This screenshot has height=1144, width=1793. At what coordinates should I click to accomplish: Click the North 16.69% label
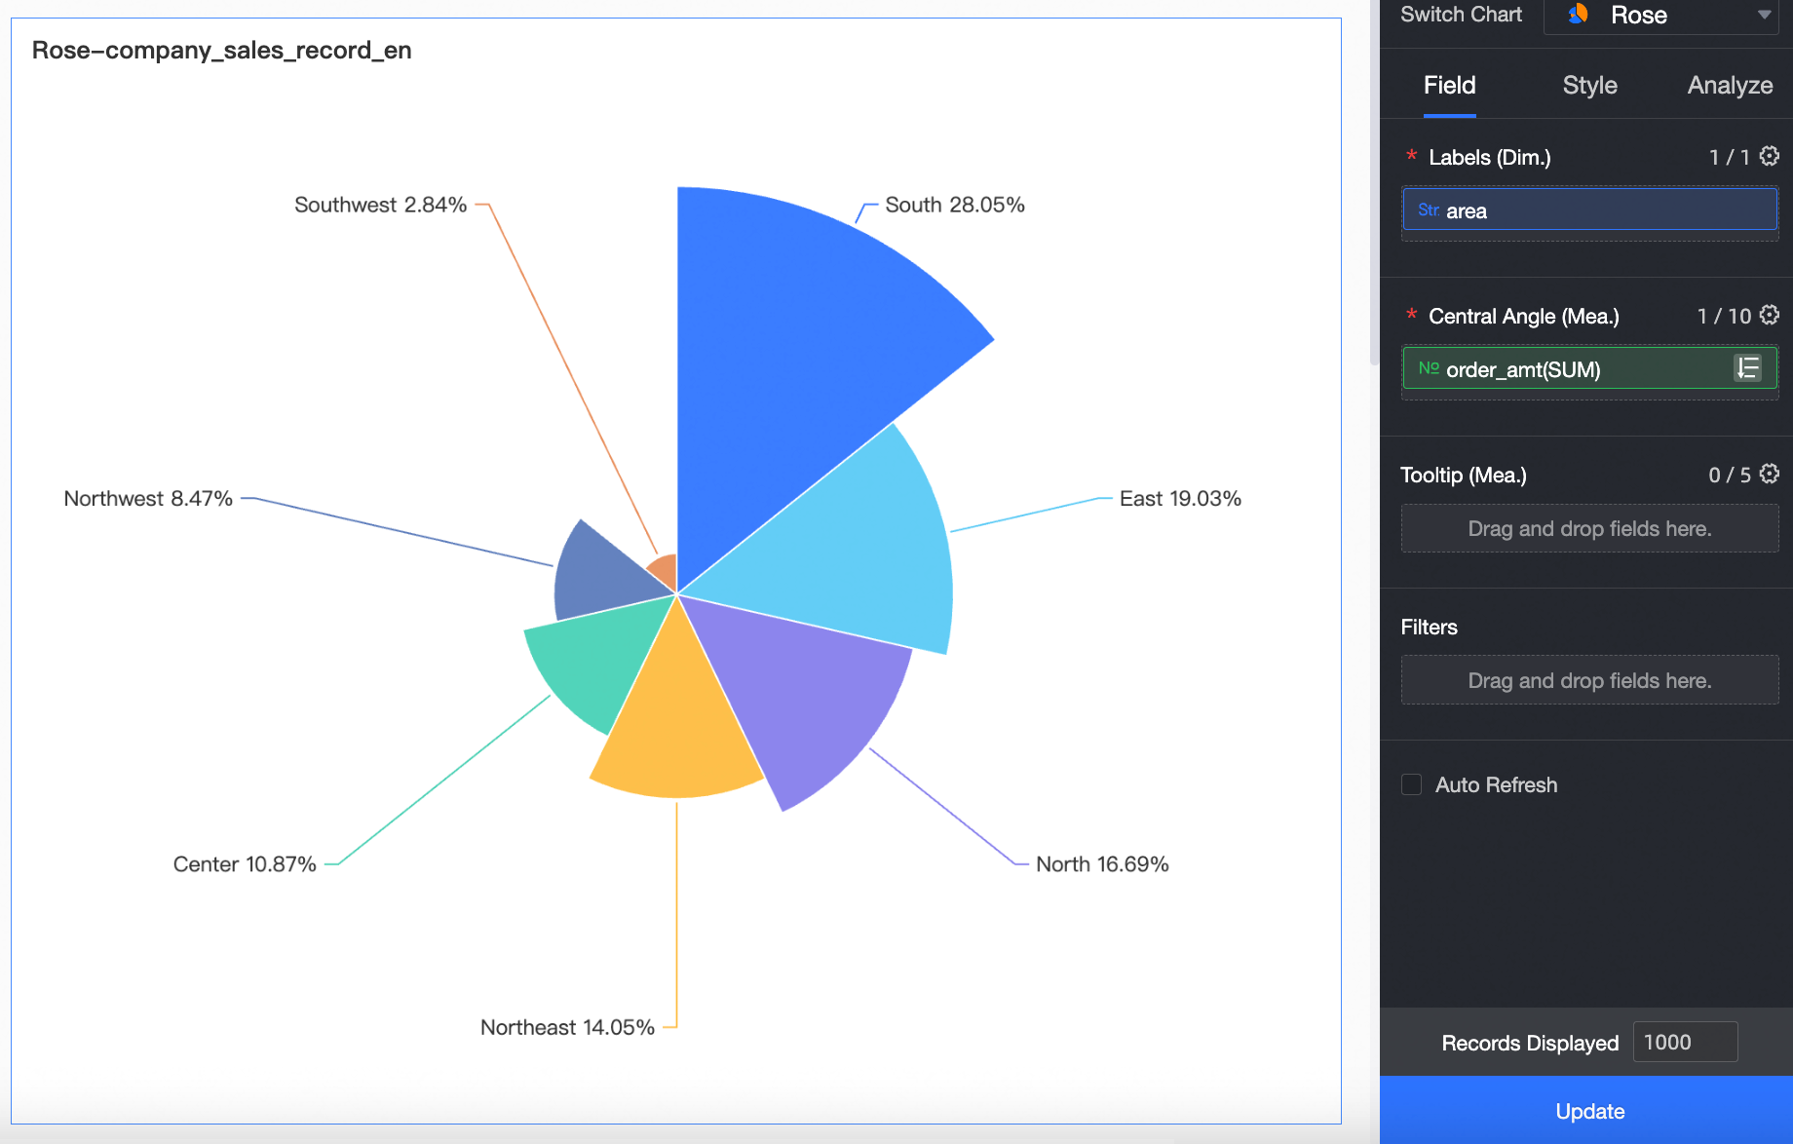tap(1102, 863)
